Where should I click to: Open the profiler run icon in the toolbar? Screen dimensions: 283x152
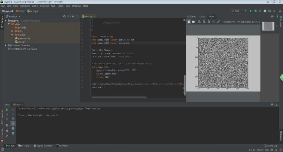click(x=265, y=11)
